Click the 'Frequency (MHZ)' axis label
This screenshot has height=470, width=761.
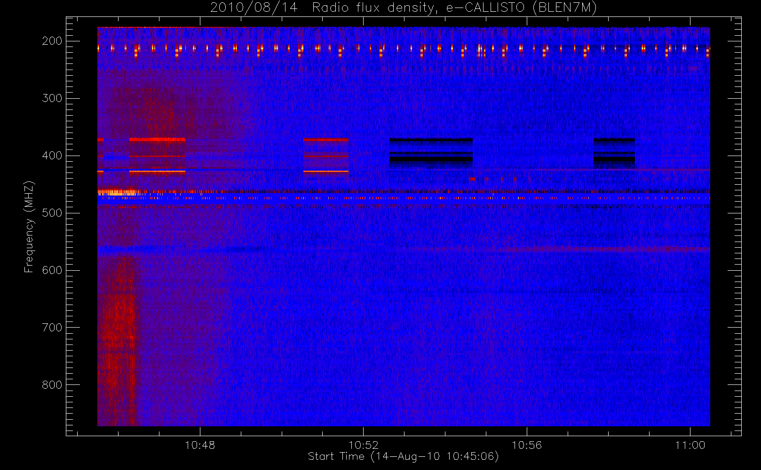[x=29, y=227]
